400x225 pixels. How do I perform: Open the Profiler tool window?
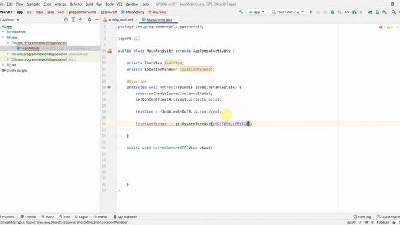click(x=100, y=217)
